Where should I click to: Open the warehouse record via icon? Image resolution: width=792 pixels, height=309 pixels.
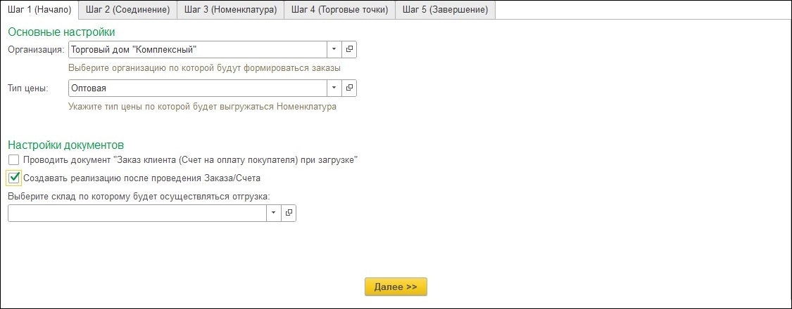coord(289,213)
